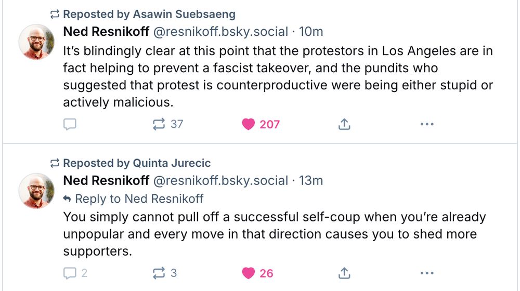The height and width of the screenshot is (291, 520).
Task: Open Ned Resnikoff name on 10m post
Action: coord(106,32)
